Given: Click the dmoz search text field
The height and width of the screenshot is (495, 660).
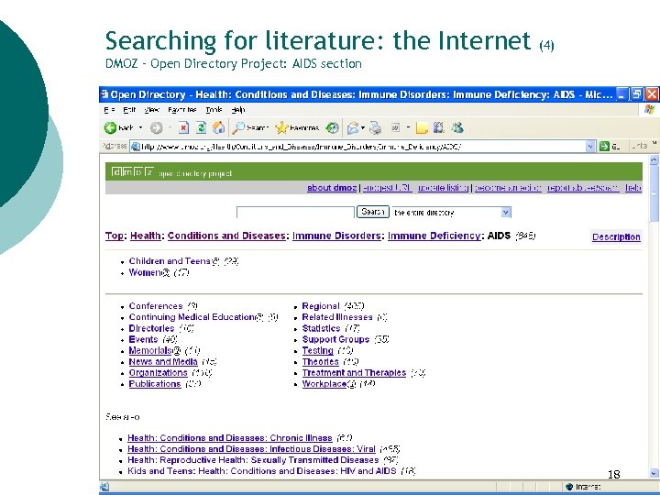Looking at the screenshot, I should tap(295, 212).
